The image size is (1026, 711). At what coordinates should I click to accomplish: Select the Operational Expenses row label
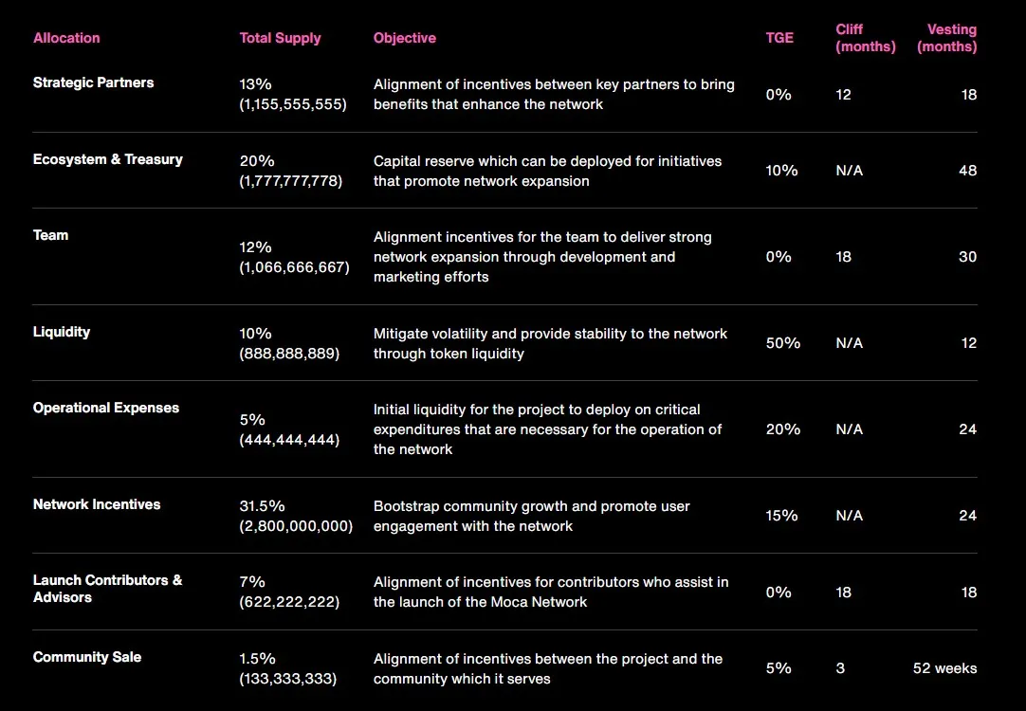[106, 408]
